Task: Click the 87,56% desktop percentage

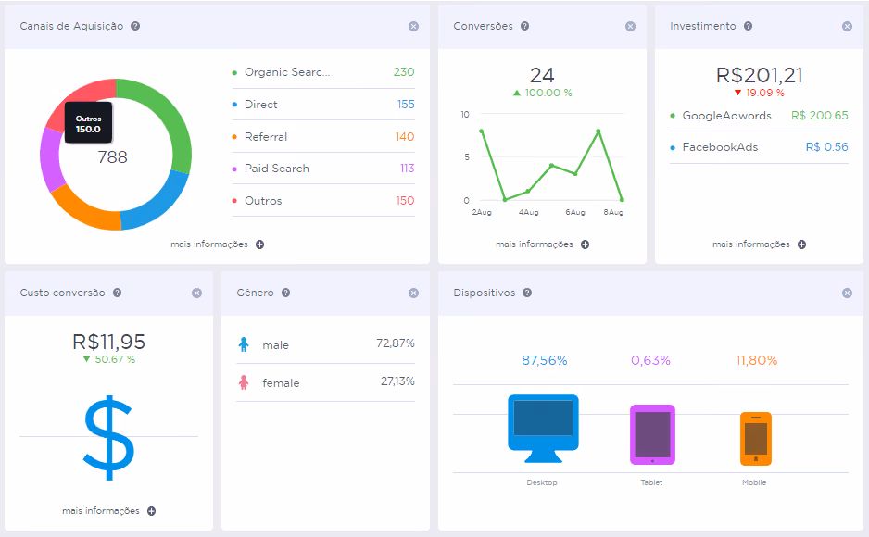Action: coord(544,360)
